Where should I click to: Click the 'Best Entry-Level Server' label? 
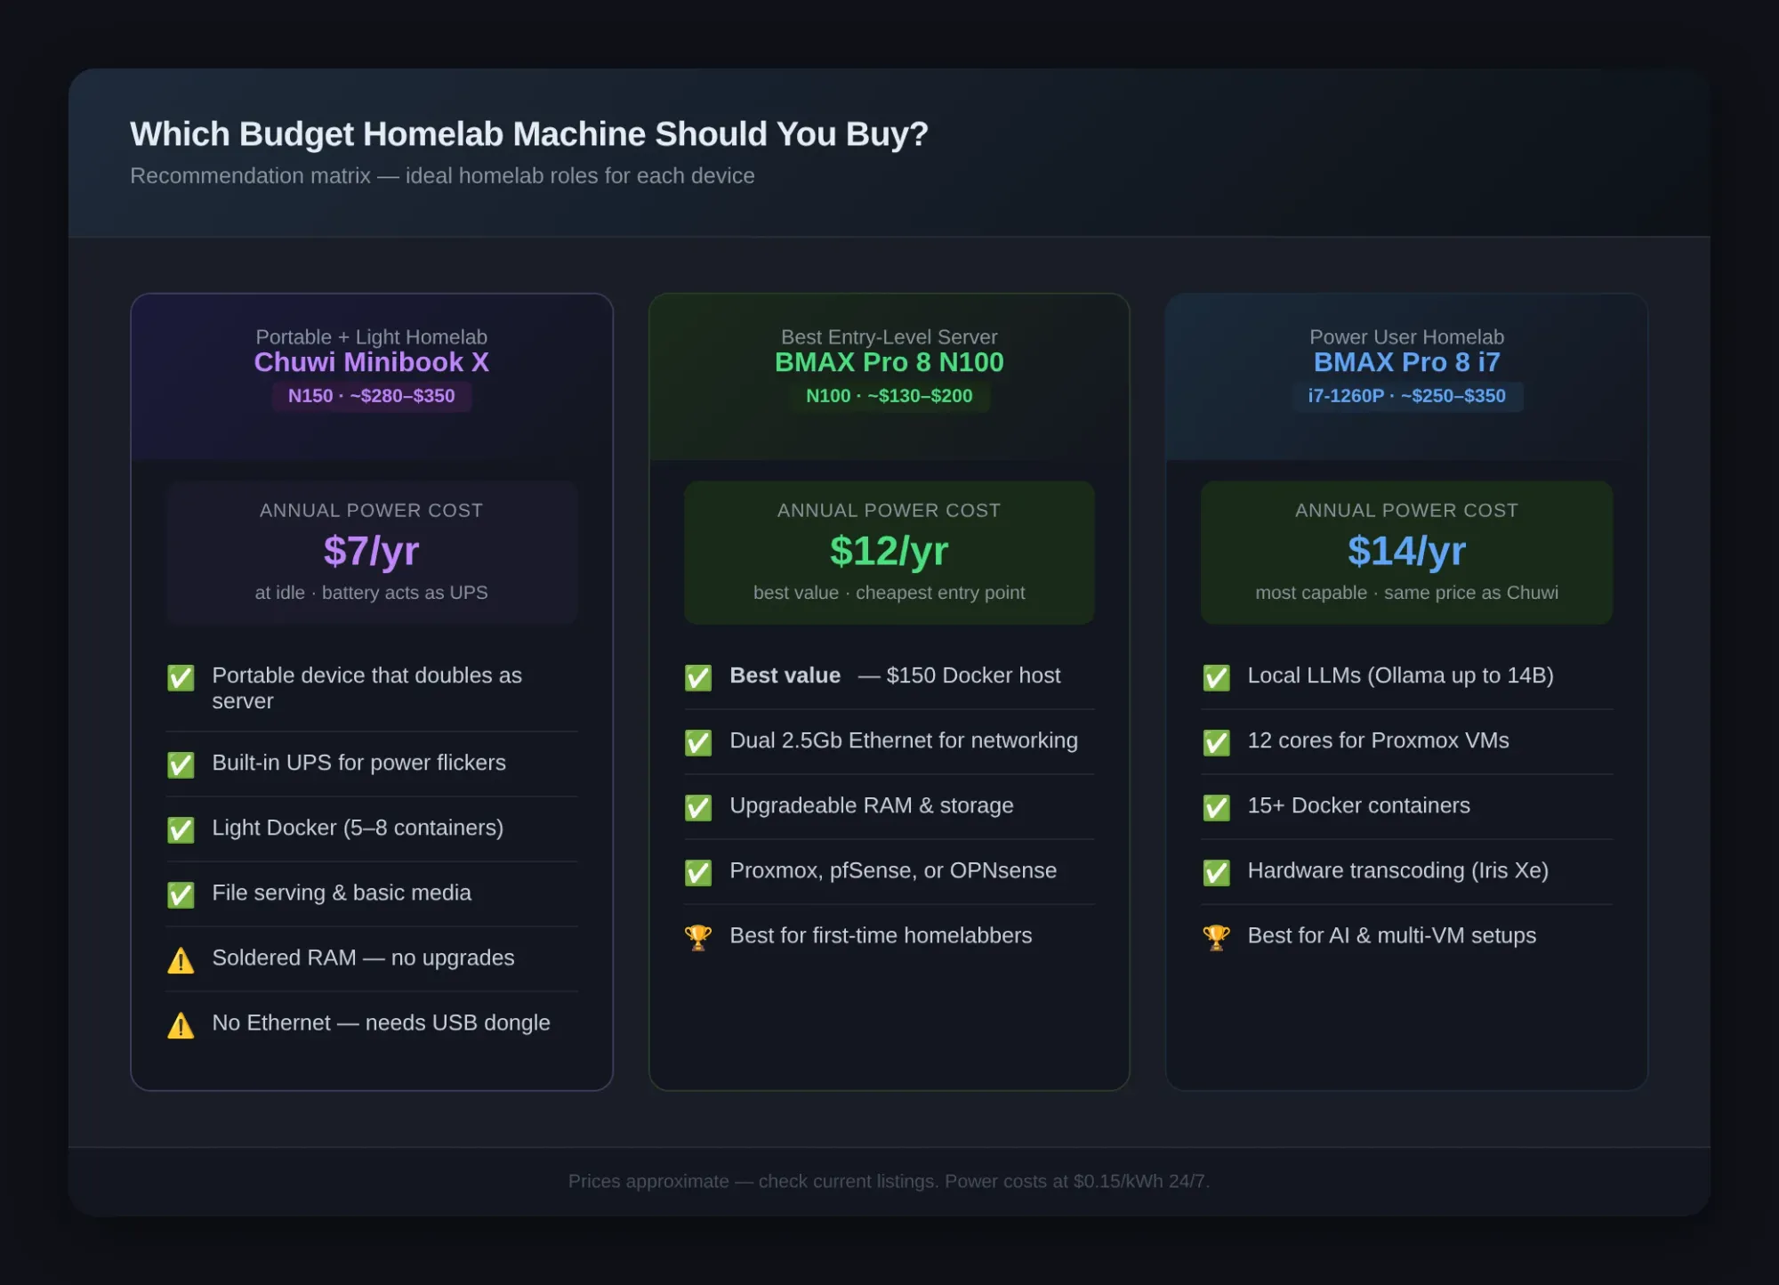pyautogui.click(x=889, y=337)
